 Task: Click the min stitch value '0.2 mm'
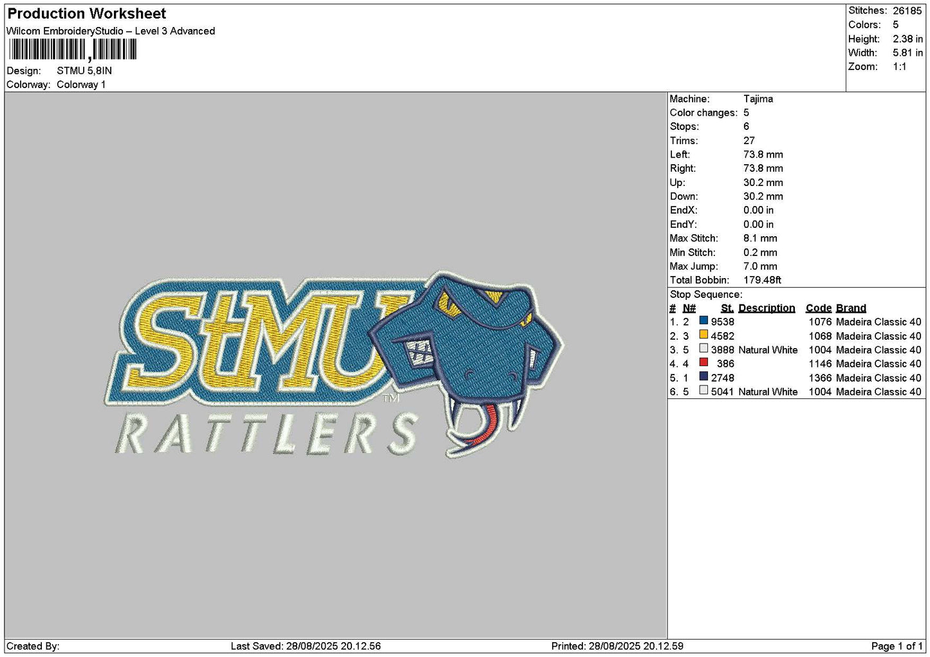click(760, 253)
